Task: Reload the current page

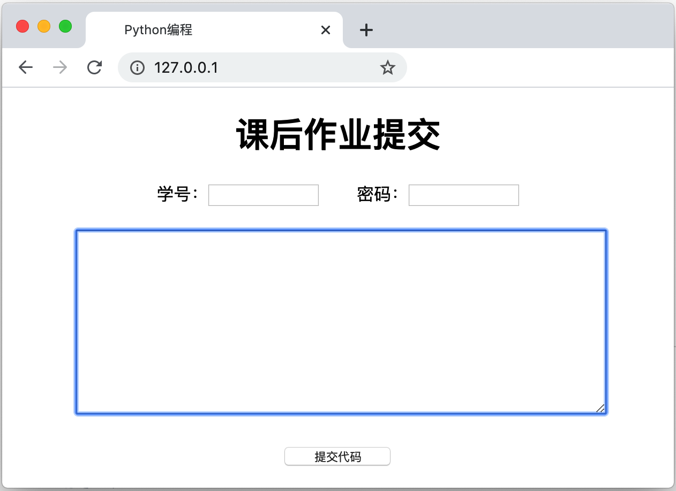Action: 95,67
